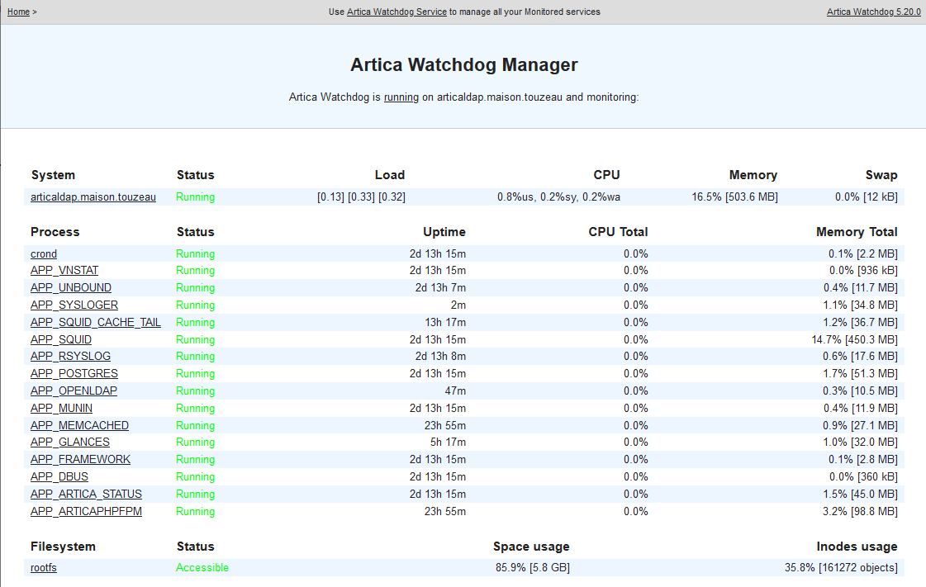
Task: Open the rootfs filesystem link
Action: (x=44, y=567)
